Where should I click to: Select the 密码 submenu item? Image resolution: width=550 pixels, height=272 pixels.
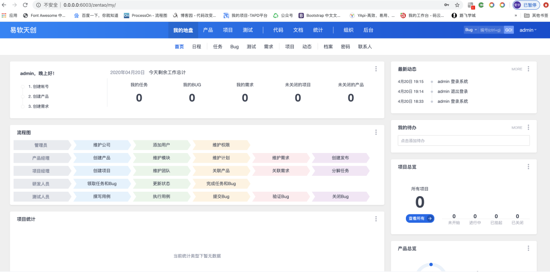pos(345,47)
